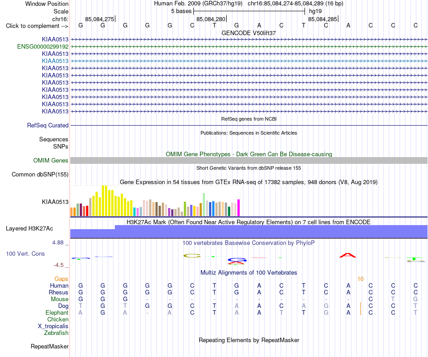Click the large red A in PhyloP logo
428x357 pixels.
pos(347,255)
